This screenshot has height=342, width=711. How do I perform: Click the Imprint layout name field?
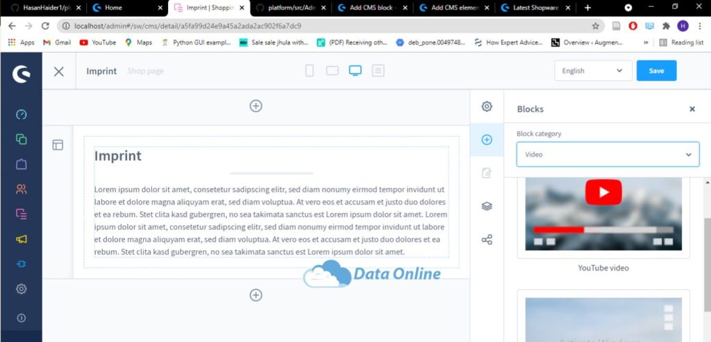pos(101,71)
